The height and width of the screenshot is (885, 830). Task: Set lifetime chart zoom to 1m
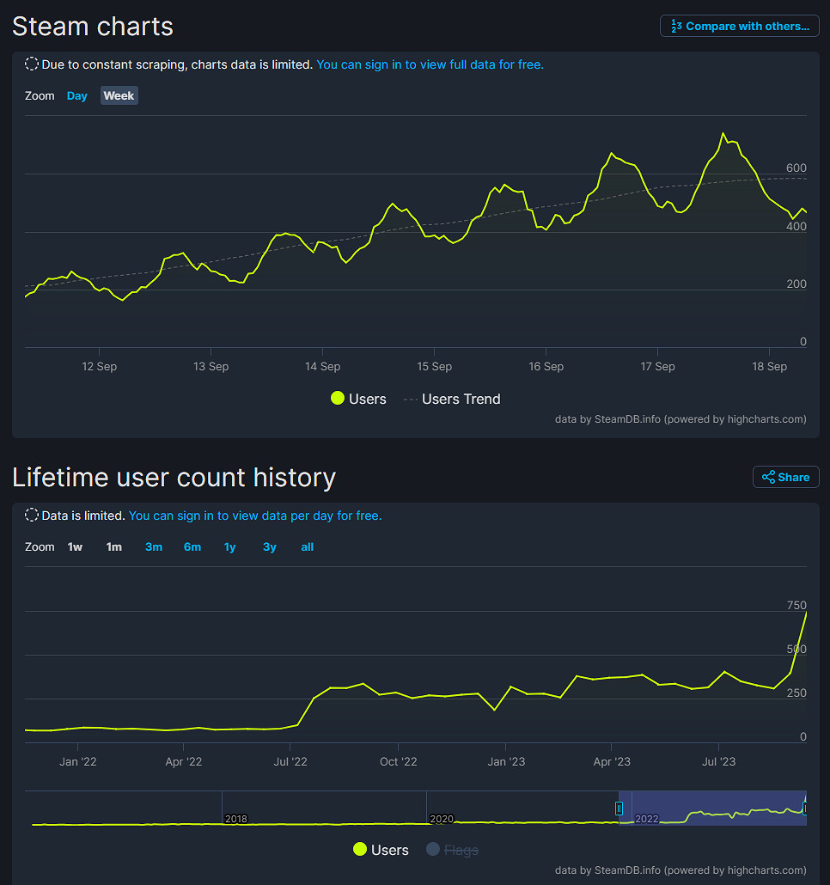click(x=113, y=546)
